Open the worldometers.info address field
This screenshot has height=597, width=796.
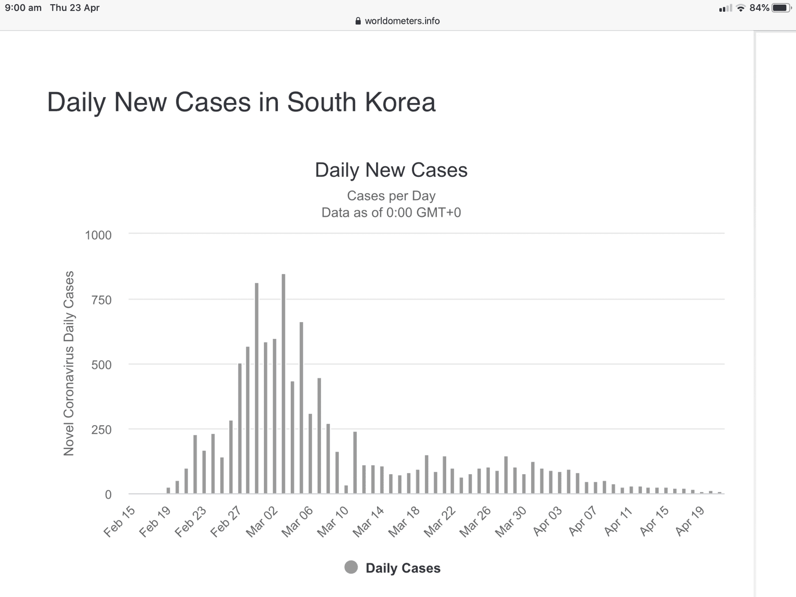point(397,21)
